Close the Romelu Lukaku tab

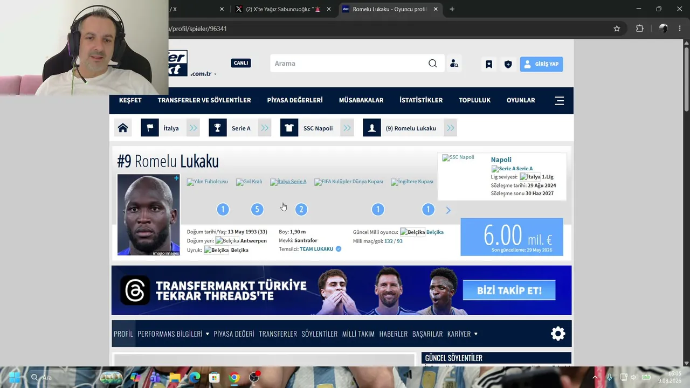pyautogui.click(x=436, y=9)
